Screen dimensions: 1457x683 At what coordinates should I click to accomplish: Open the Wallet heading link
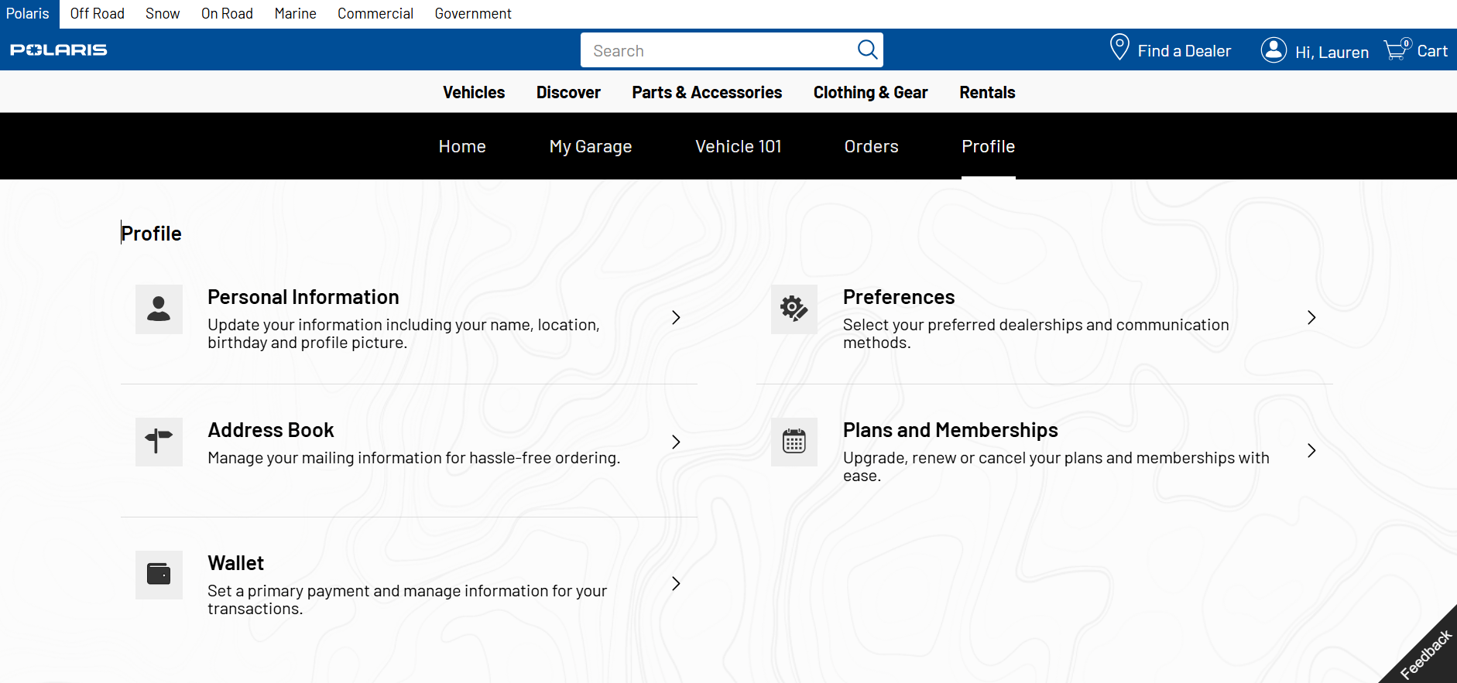pyautogui.click(x=236, y=563)
